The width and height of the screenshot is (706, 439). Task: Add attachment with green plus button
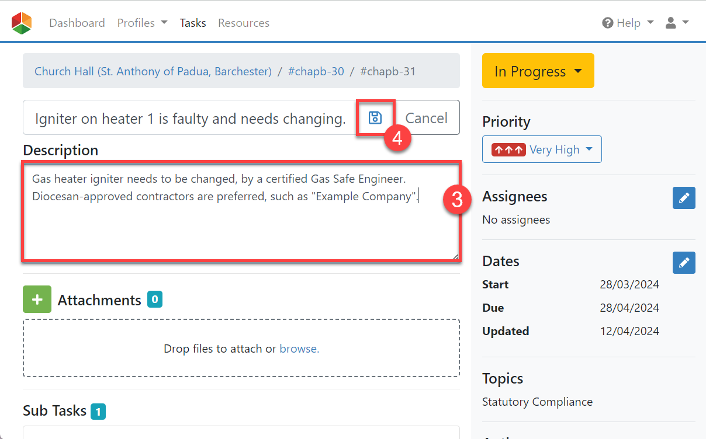37,299
